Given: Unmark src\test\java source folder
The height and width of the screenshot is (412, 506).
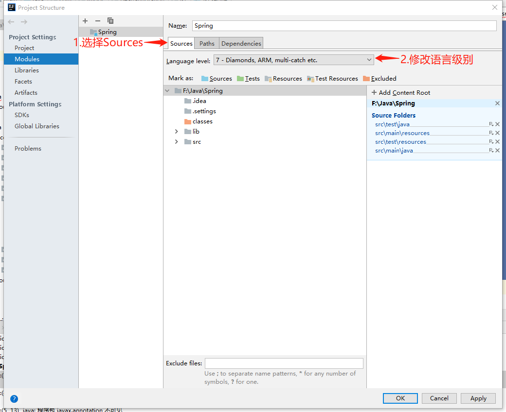Looking at the screenshot, I should click(x=498, y=124).
